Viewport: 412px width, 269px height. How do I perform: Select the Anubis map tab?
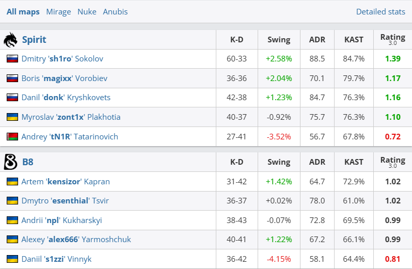(x=115, y=11)
